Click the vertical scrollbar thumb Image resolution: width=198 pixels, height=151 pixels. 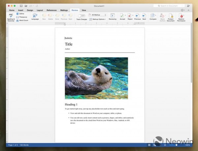point(191,53)
